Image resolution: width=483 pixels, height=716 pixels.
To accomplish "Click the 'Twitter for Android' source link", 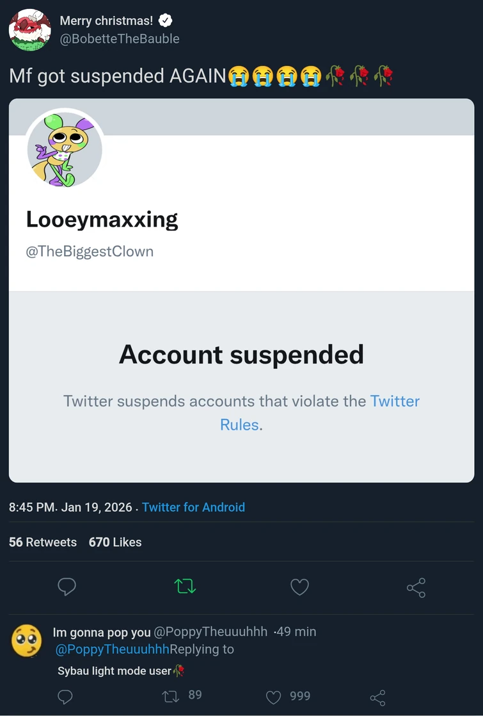I will tap(193, 507).
